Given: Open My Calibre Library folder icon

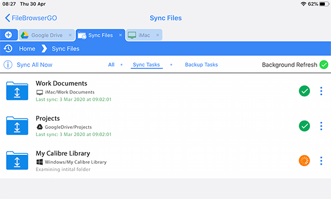Looking at the screenshot, I should [17, 160].
